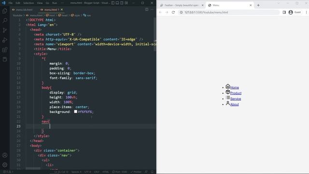Toggle the browser side panel icon
Screen dimensions: 309x174
(284, 12)
